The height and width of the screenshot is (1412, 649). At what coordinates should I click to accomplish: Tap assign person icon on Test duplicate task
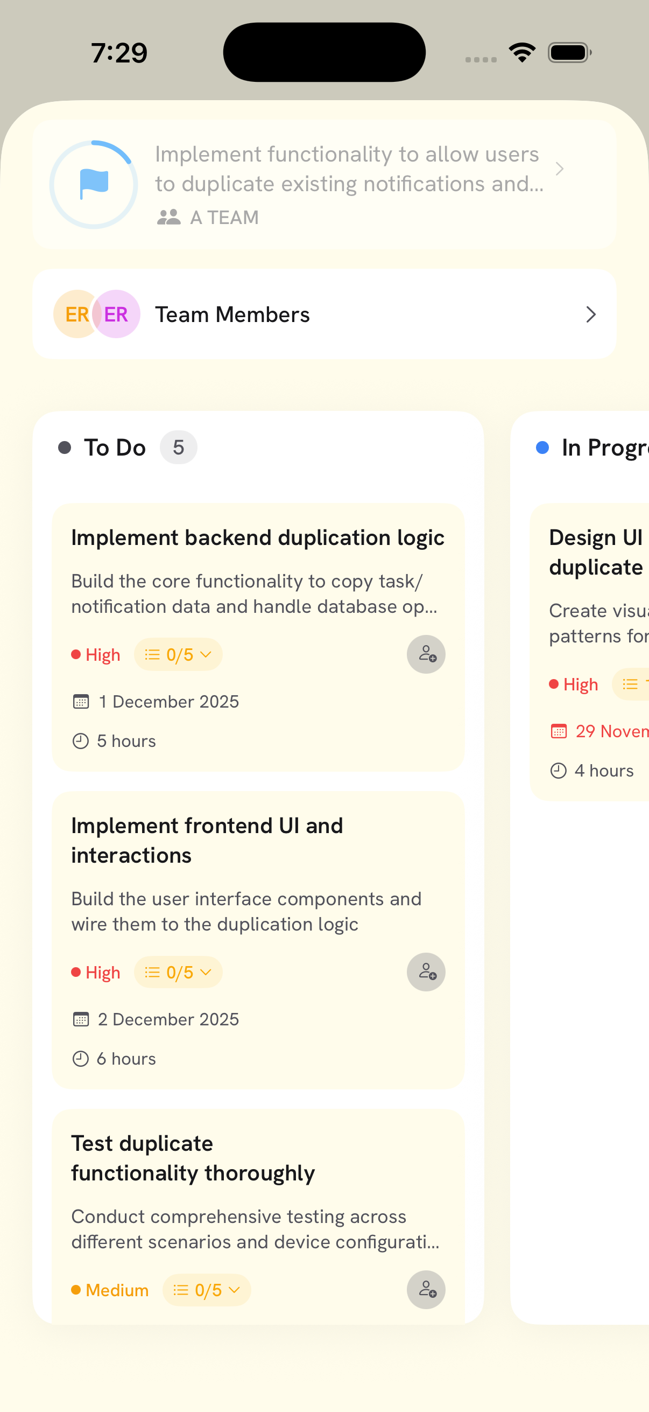pyautogui.click(x=426, y=1289)
